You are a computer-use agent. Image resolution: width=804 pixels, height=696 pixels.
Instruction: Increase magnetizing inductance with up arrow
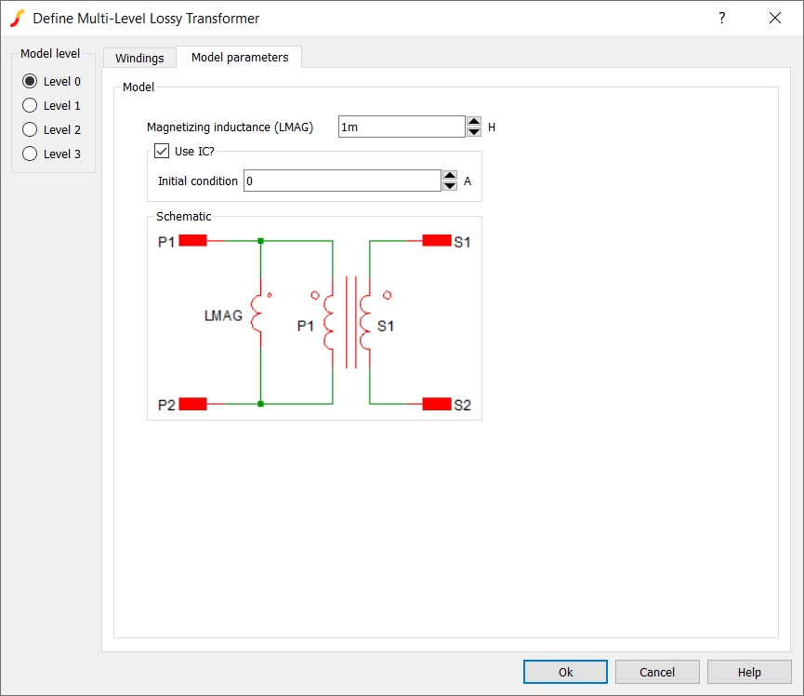coord(474,122)
